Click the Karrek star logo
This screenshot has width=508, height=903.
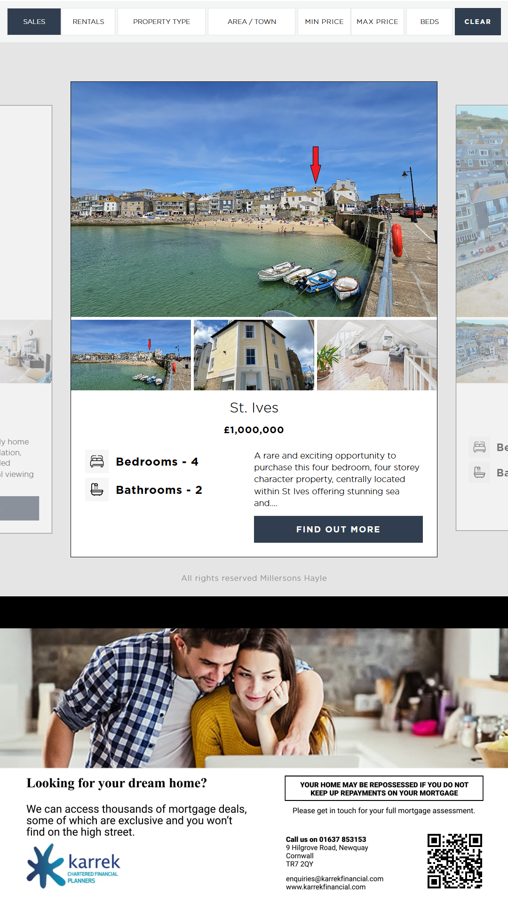[46, 866]
